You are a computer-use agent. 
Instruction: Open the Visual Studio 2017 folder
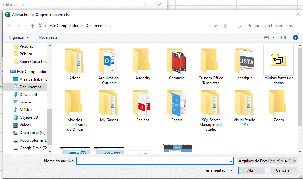[245, 108]
